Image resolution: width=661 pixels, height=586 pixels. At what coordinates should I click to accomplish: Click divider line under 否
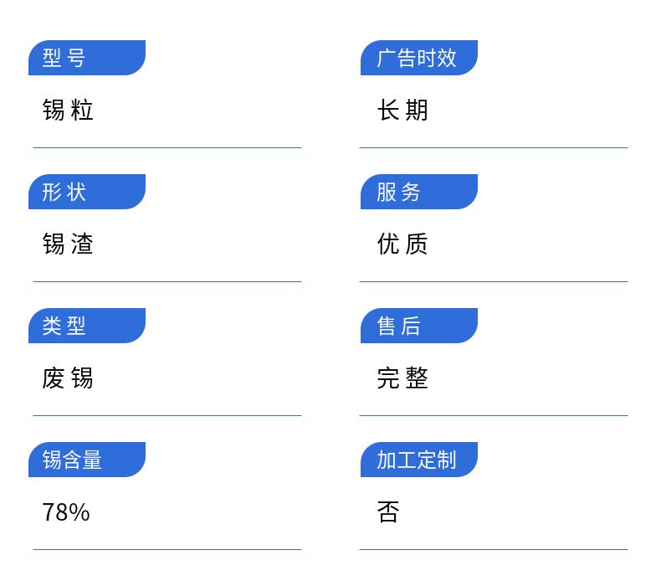[x=494, y=549]
